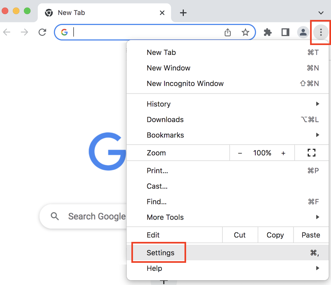Open the tab search dropdown chevron
This screenshot has width=331, height=285.
coord(321,13)
